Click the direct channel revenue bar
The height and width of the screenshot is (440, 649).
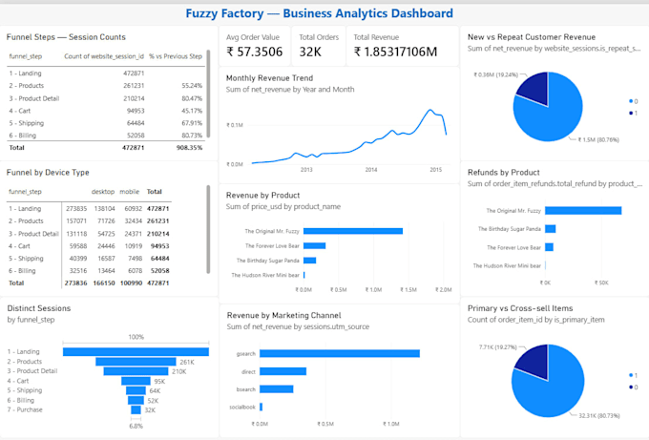283,371
